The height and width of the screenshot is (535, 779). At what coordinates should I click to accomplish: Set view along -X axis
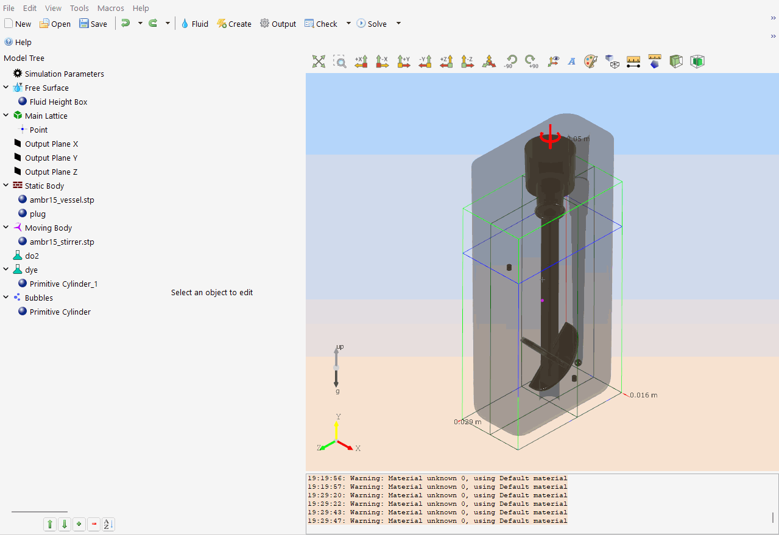(x=382, y=61)
